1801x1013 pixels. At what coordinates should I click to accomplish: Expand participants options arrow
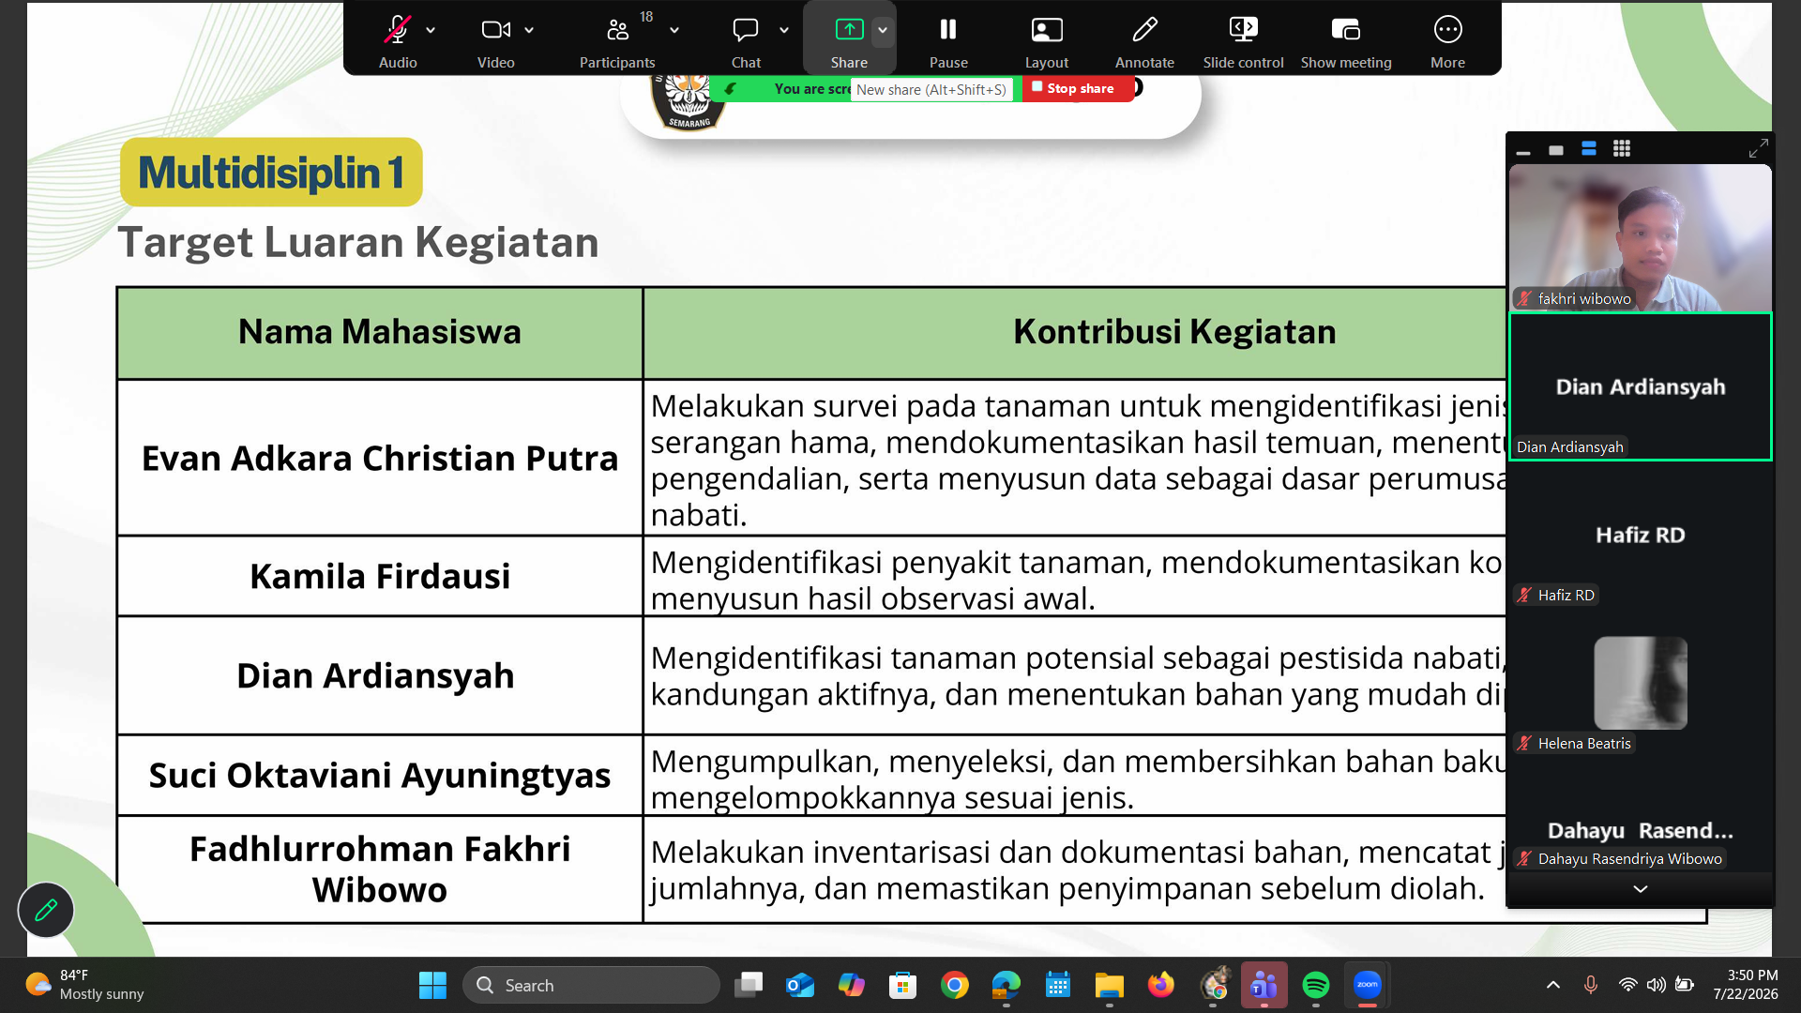click(x=674, y=30)
